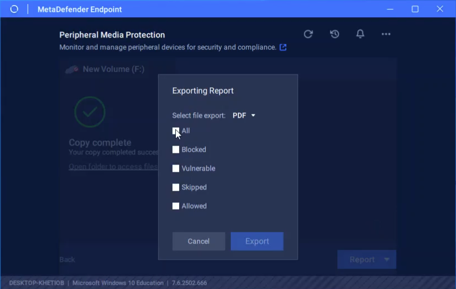Open the PDF file export dropdown
The width and height of the screenshot is (456, 289).
244,116
